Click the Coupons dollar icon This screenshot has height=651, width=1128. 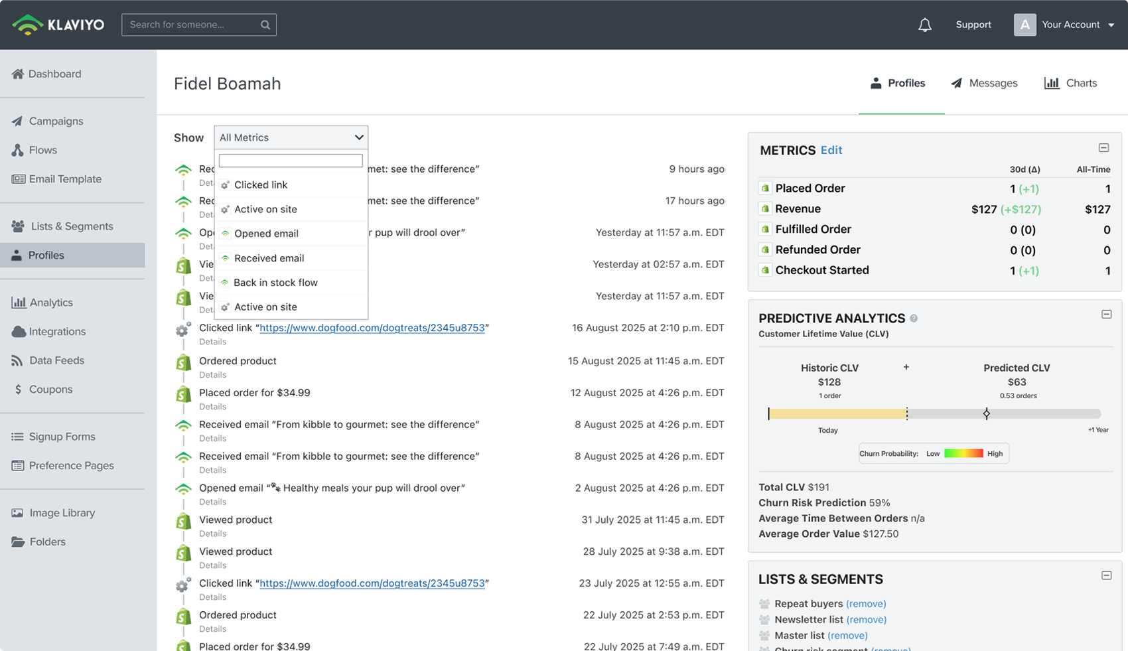(x=18, y=390)
